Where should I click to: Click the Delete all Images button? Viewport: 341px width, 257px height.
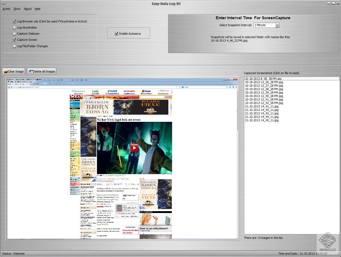[x=42, y=71]
